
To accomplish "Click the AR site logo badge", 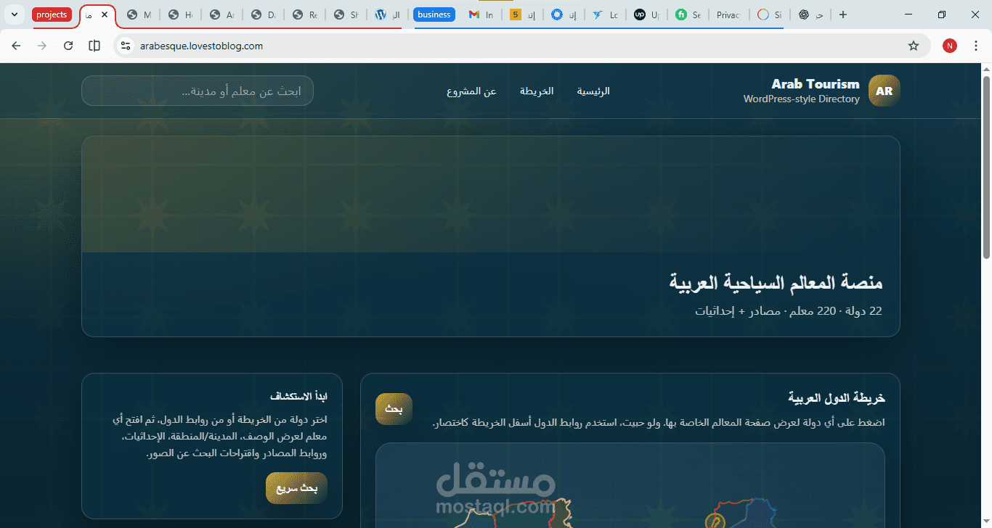I will pos(884,91).
